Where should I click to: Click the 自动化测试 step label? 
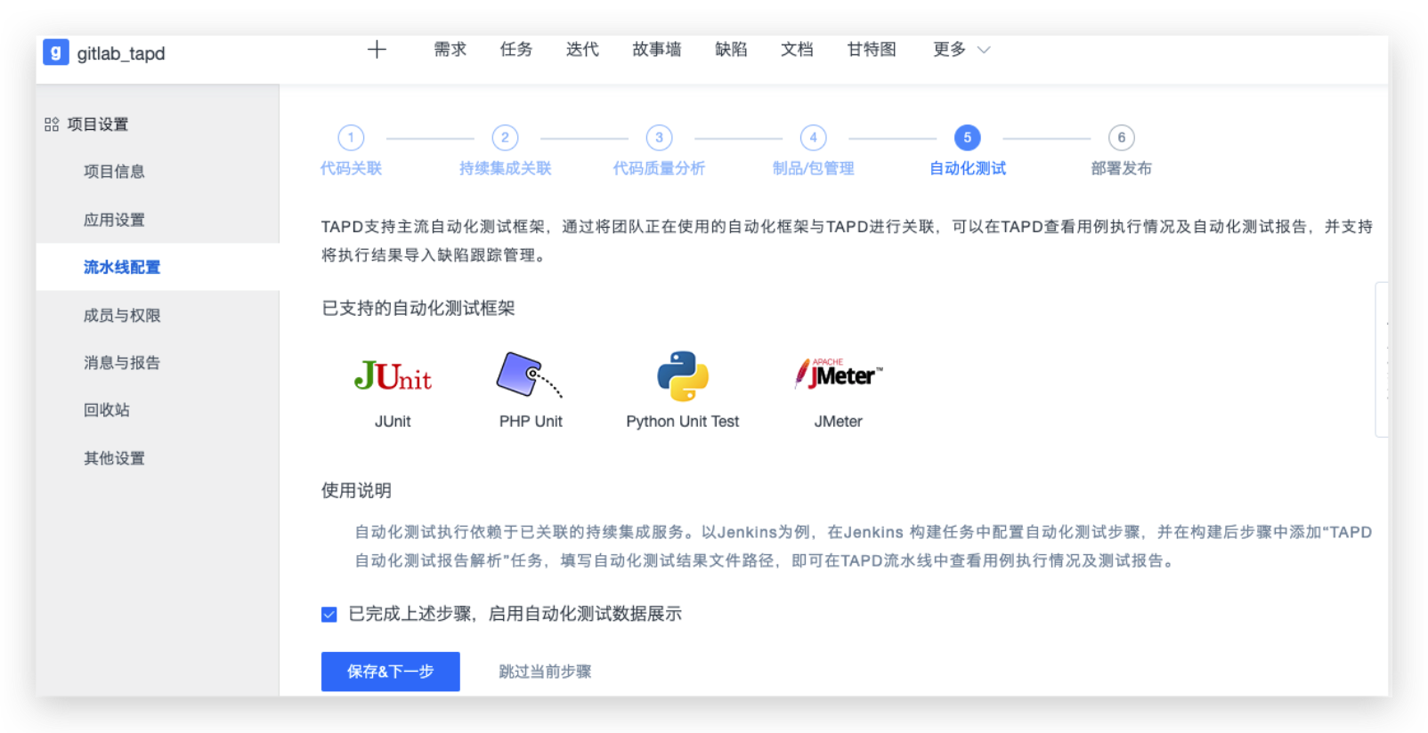click(x=967, y=168)
